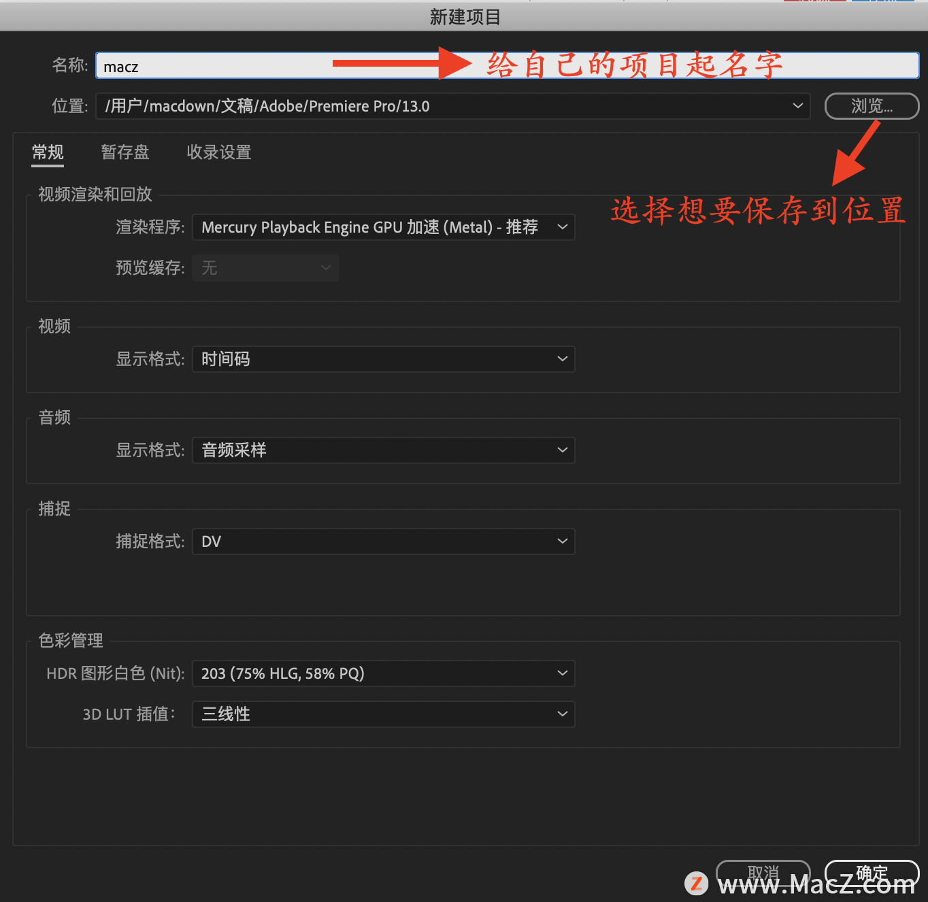Open the 渲染程序 Mercury Playback Engine dropdown
928x902 pixels.
click(384, 227)
